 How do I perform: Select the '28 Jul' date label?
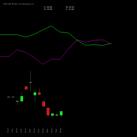pyautogui.click(x=43, y=130)
